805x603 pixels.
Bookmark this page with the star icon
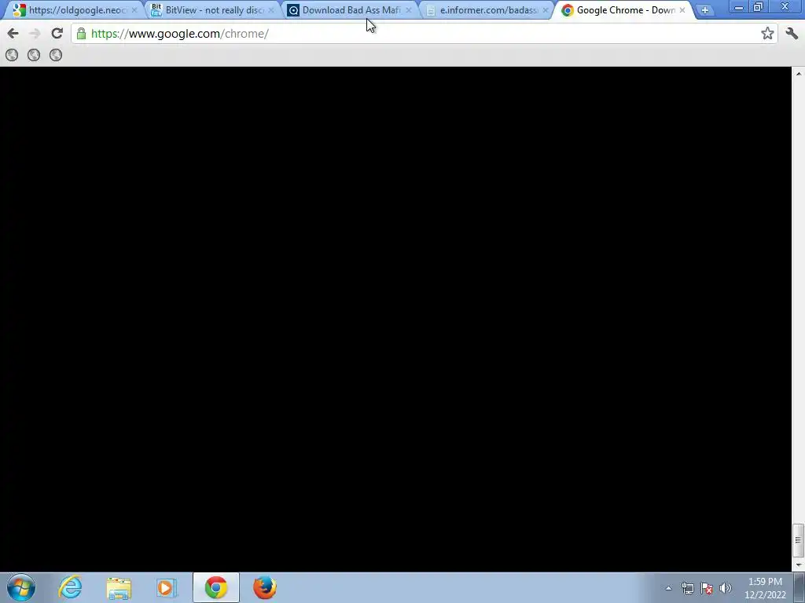[767, 34]
